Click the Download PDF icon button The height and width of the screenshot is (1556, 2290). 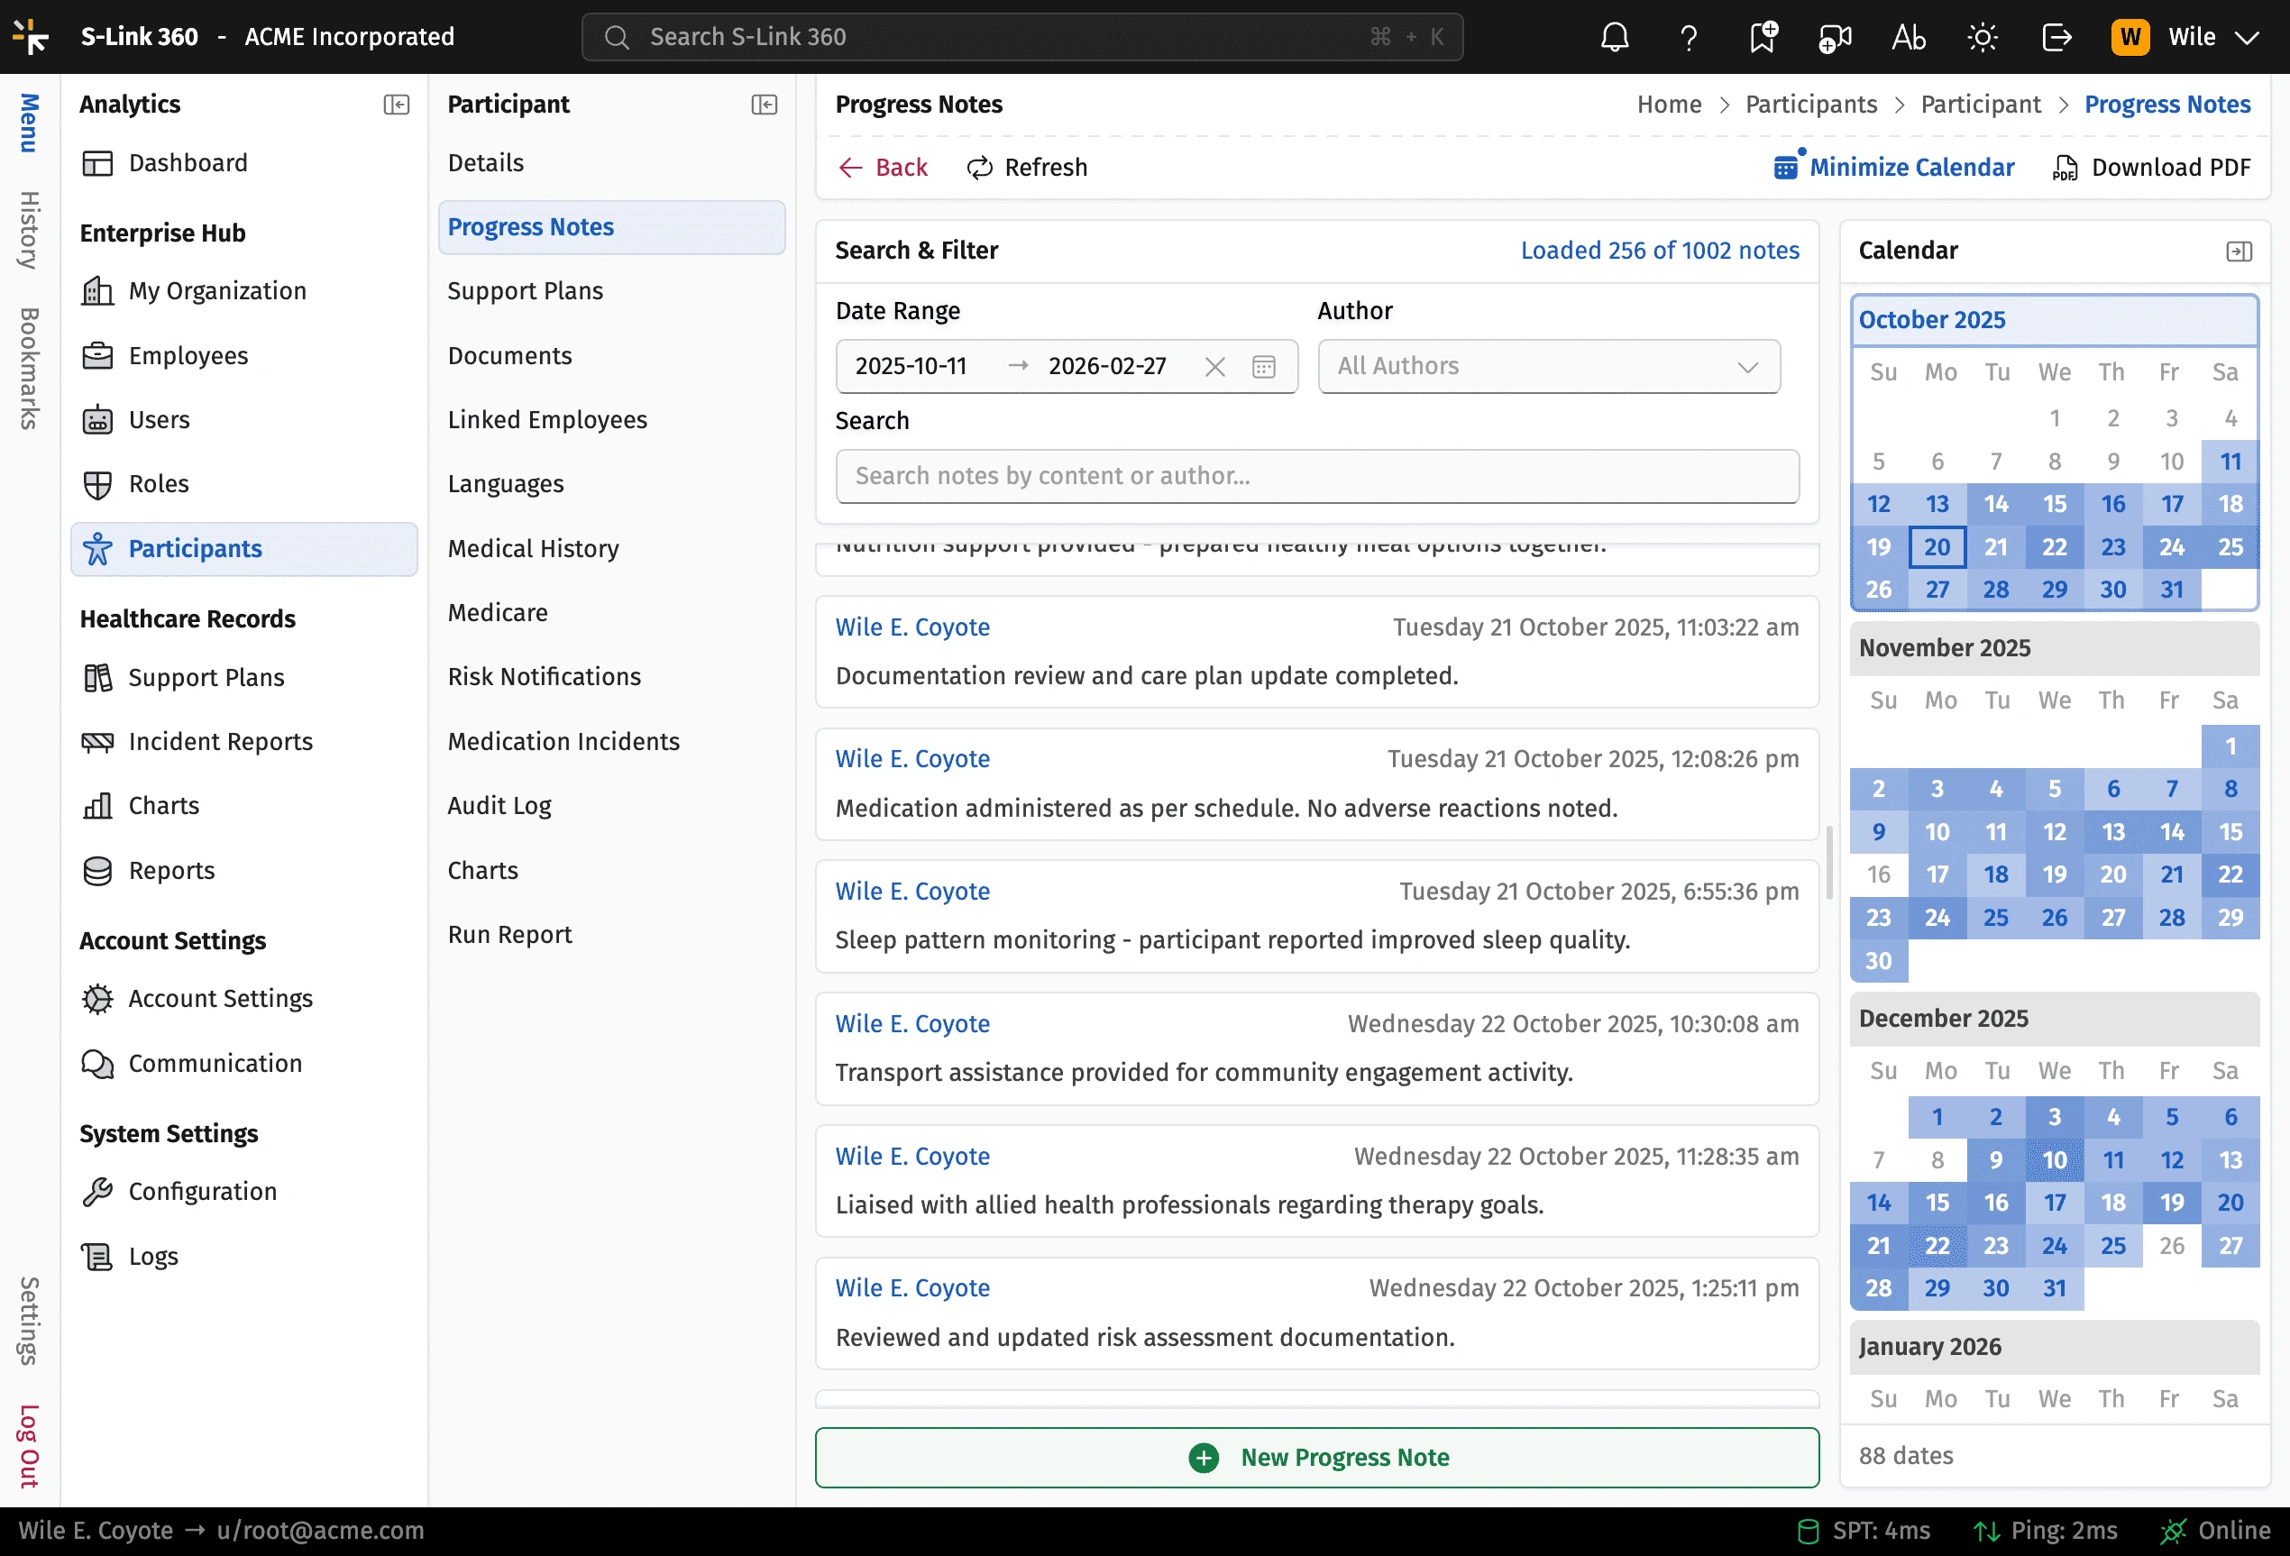click(x=2152, y=168)
